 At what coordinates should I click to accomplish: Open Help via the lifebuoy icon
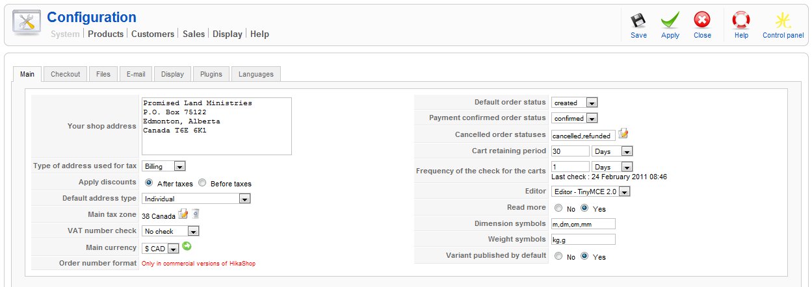pos(741,20)
